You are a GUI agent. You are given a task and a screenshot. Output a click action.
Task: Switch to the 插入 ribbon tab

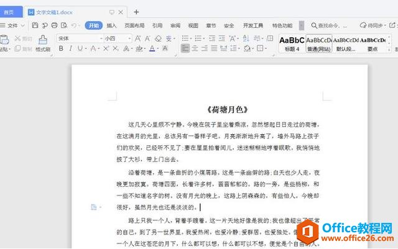(x=111, y=25)
